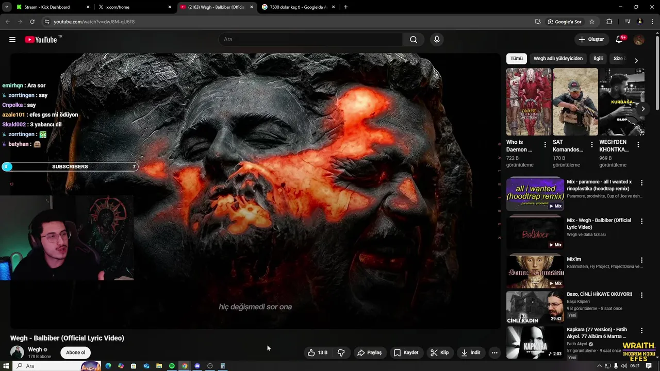Switch to the 7500 dolar kaç tl tab
This screenshot has width=660, height=371.
tap(299, 7)
